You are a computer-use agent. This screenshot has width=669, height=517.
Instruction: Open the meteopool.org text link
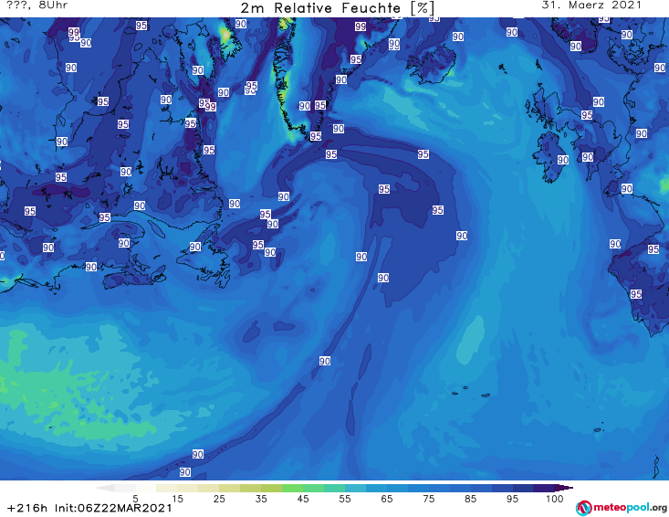630,508
